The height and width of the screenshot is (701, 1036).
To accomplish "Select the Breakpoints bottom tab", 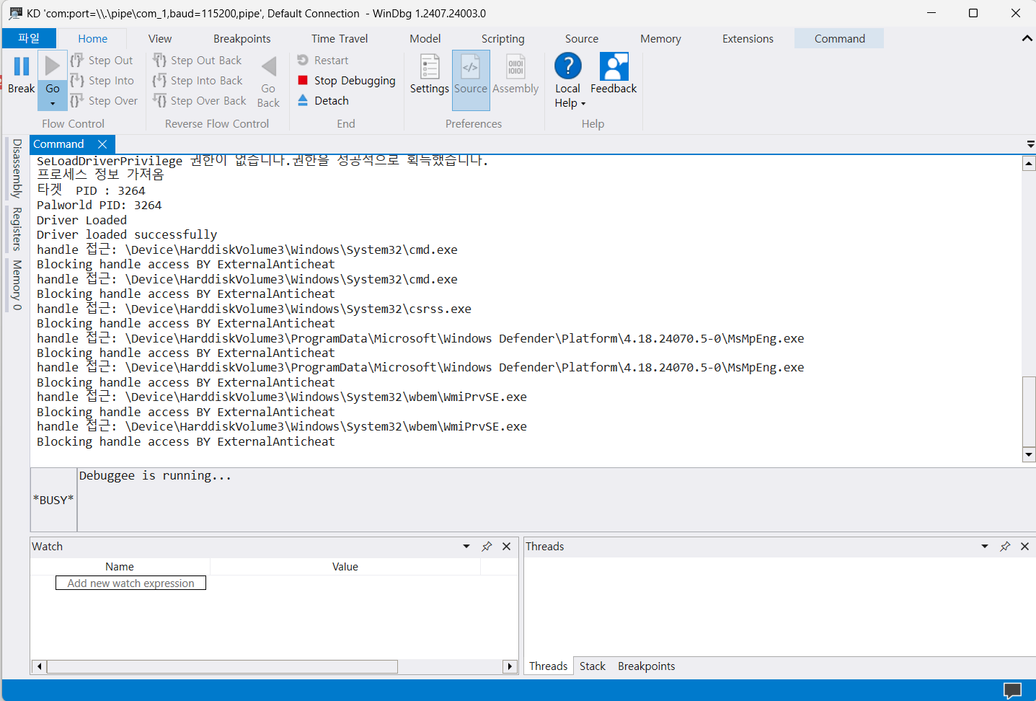I will coord(646,666).
